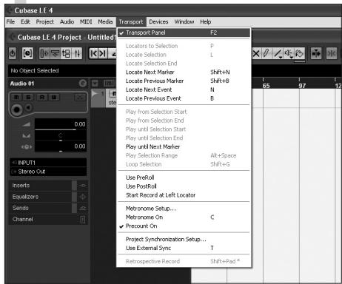Choose Locate Previous Event

coord(184,98)
